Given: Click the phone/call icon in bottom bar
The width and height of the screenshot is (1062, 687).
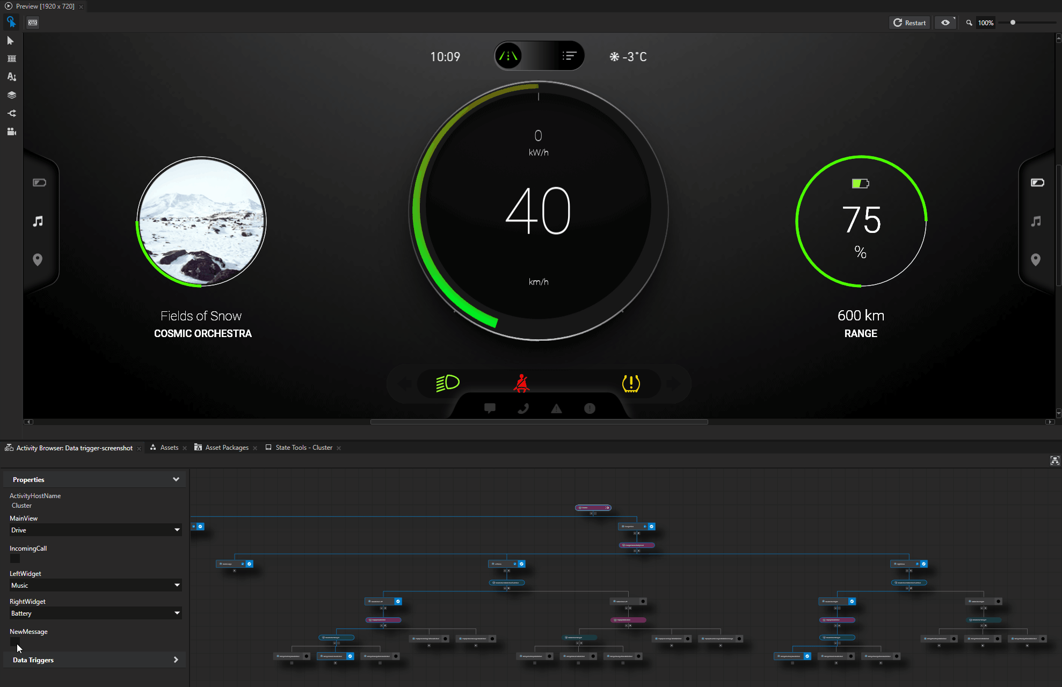Looking at the screenshot, I should pyautogui.click(x=524, y=408).
